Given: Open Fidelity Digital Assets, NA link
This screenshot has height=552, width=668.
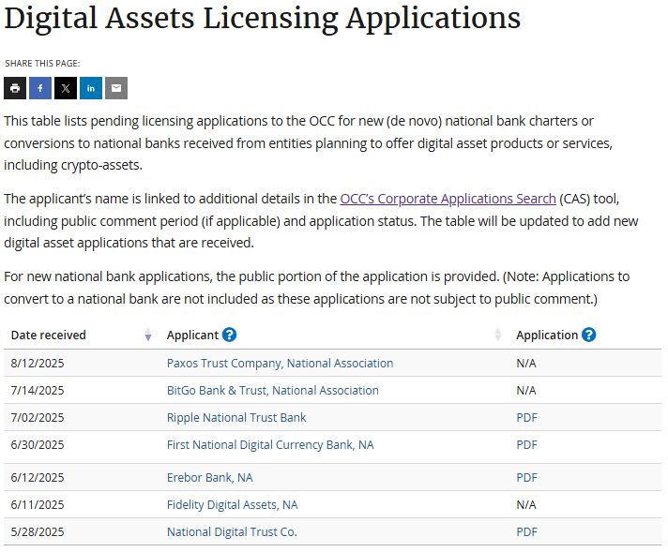Looking at the screenshot, I should click(232, 504).
